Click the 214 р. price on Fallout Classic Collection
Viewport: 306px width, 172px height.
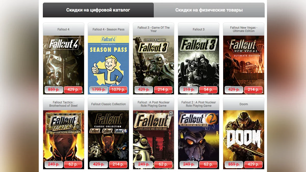point(118,164)
